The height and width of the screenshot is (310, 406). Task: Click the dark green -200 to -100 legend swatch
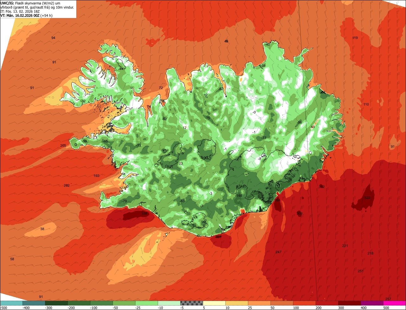tap(79, 303)
